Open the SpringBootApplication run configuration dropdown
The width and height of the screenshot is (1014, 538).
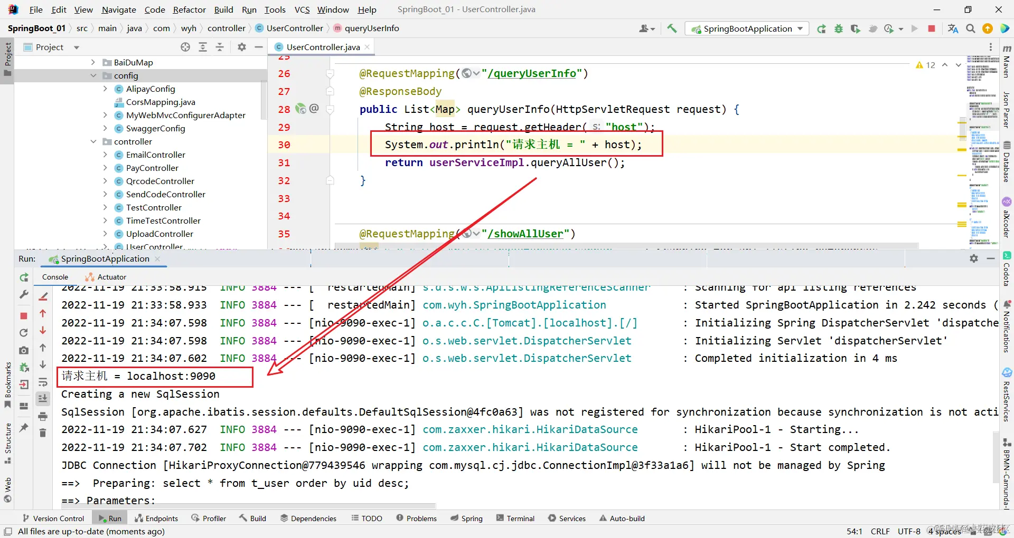[x=747, y=28]
